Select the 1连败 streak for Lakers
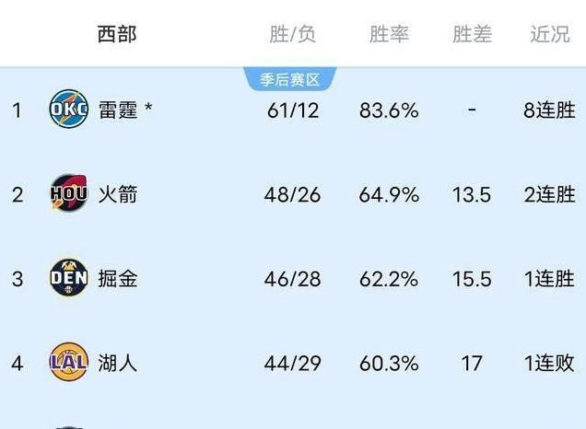Screen dimensions: 586x429 [549, 364]
